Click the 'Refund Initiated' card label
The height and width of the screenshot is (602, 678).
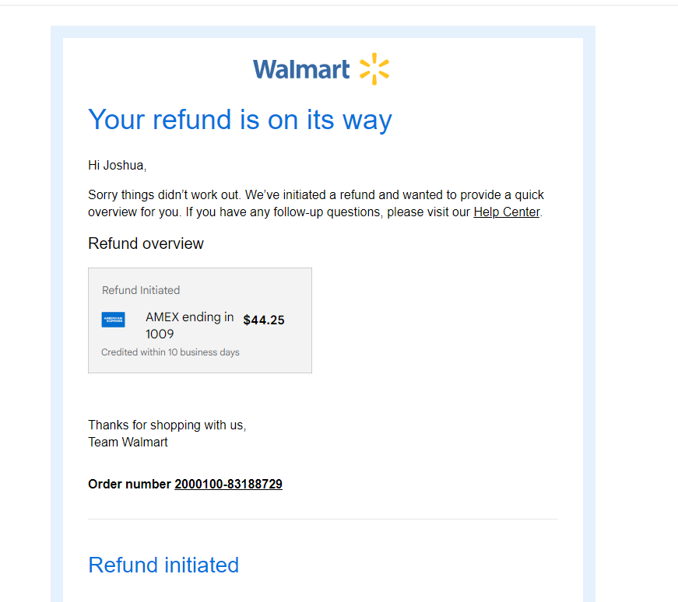click(141, 290)
